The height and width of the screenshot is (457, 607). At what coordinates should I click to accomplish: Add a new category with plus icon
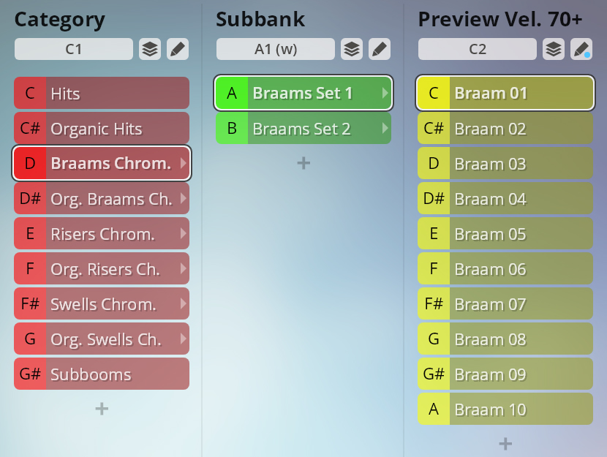click(x=102, y=409)
